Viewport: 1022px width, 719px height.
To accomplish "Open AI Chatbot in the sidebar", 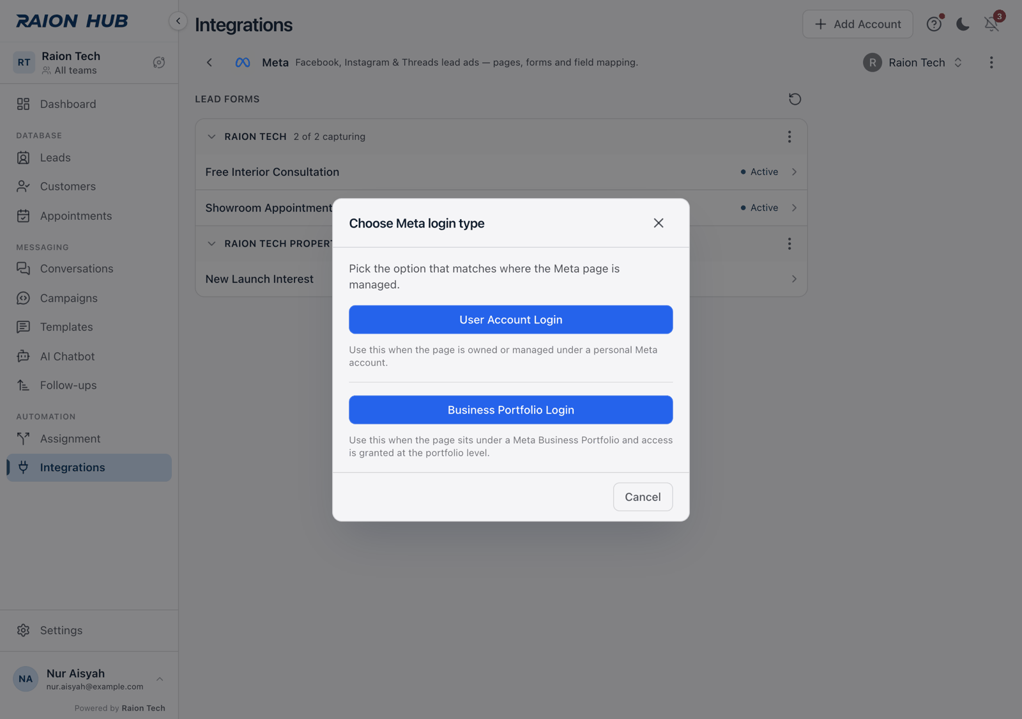I will tap(89, 357).
